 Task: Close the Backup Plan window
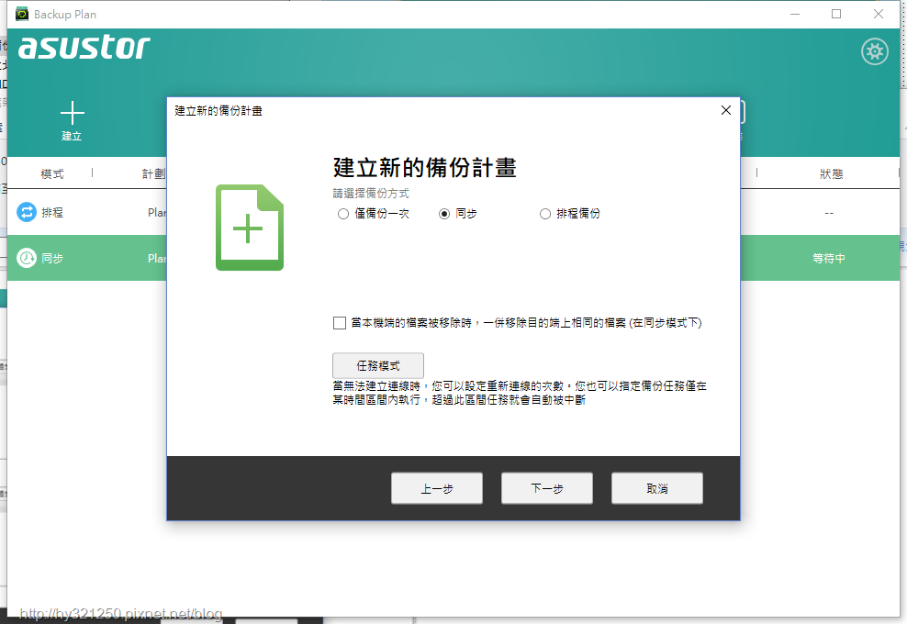click(878, 14)
